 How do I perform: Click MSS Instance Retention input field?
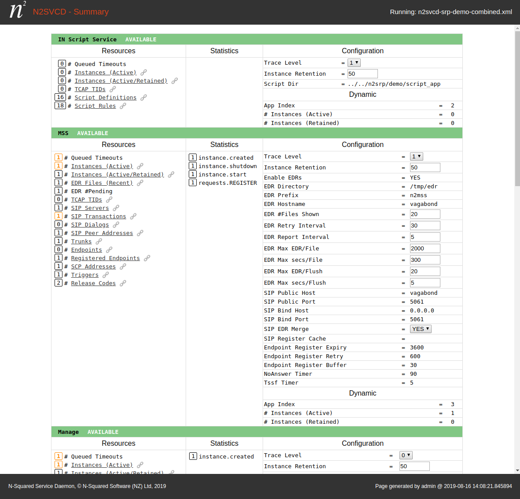[x=425, y=168]
